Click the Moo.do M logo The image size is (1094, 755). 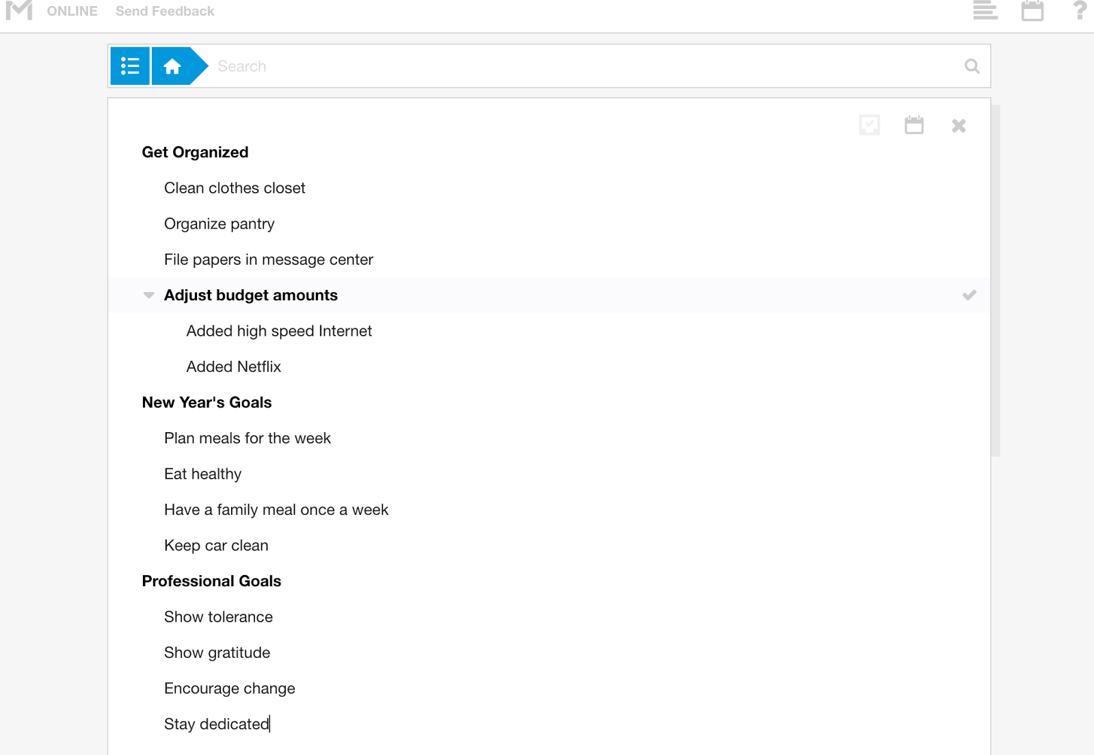pos(19,10)
